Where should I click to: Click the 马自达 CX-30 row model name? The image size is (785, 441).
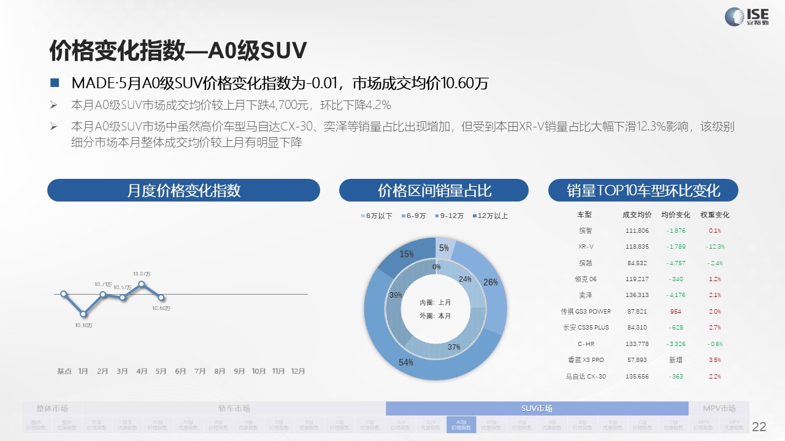tap(586, 376)
